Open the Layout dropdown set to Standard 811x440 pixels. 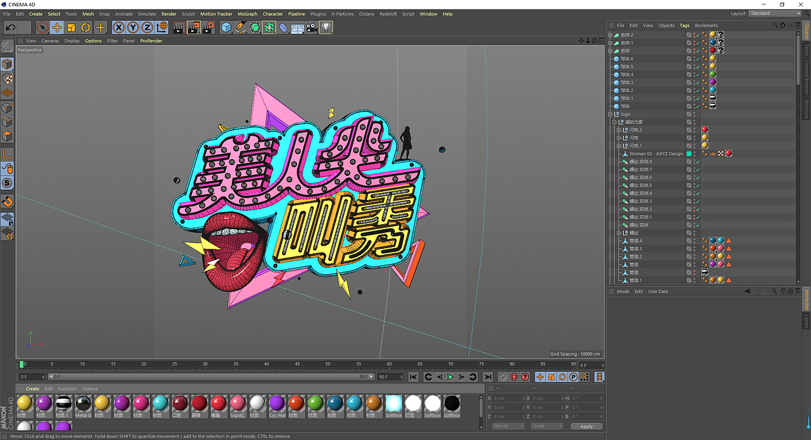tap(774, 13)
